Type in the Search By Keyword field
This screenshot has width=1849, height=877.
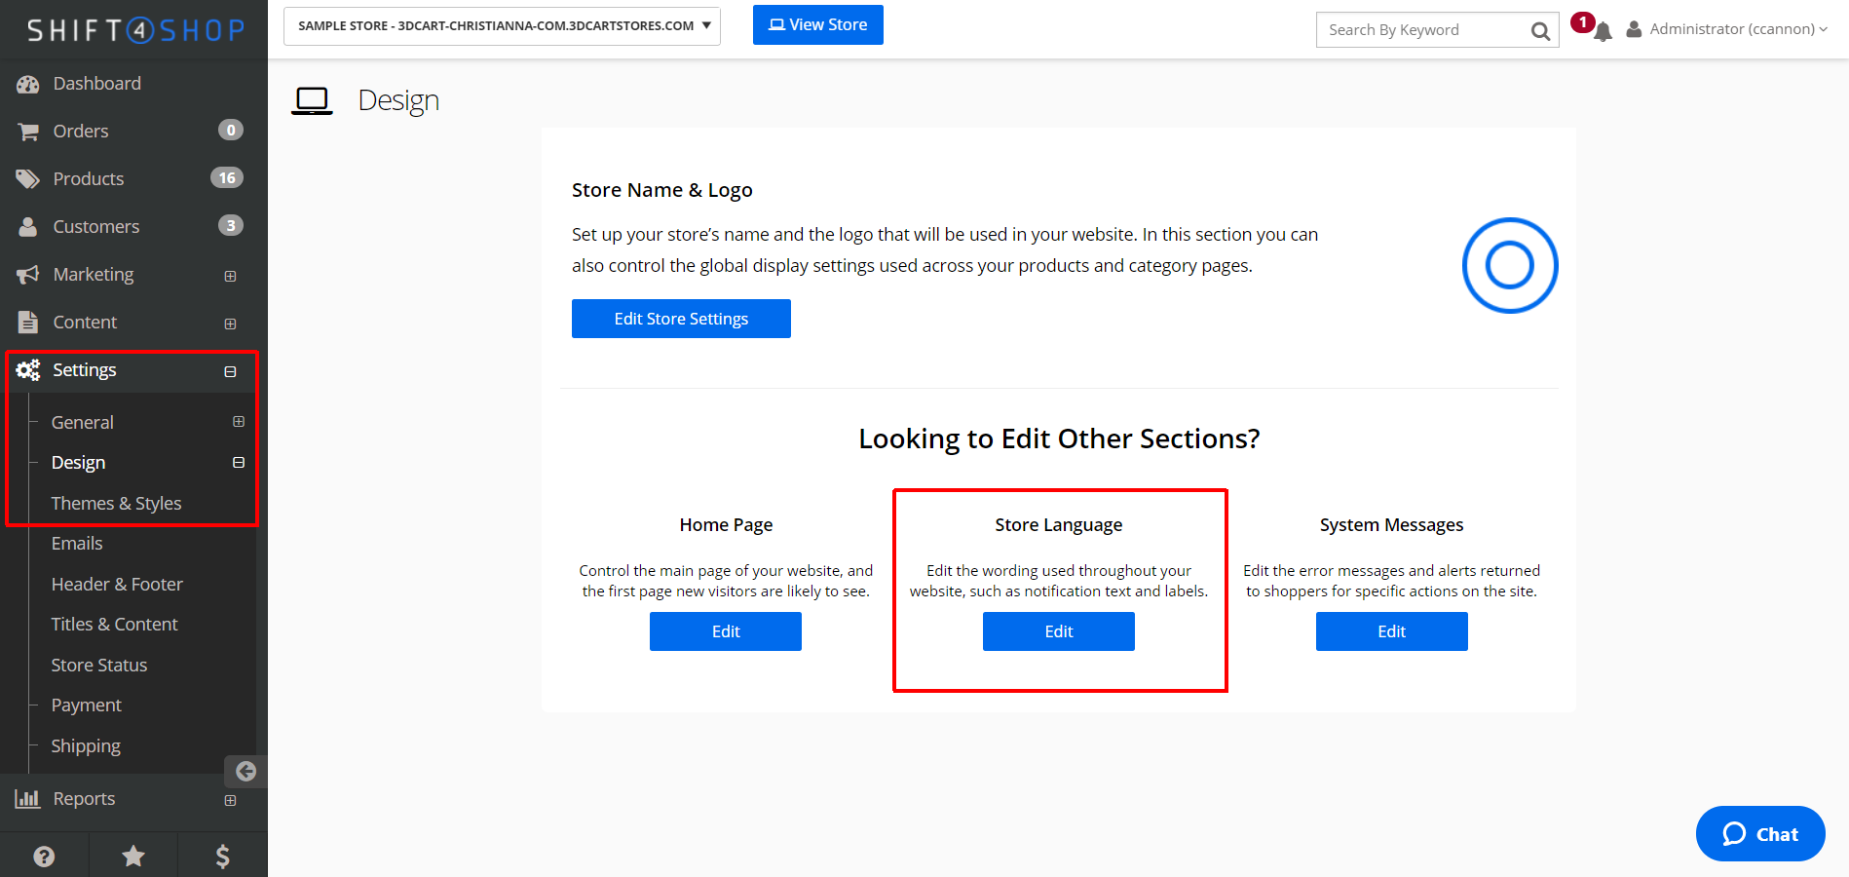point(1422,30)
